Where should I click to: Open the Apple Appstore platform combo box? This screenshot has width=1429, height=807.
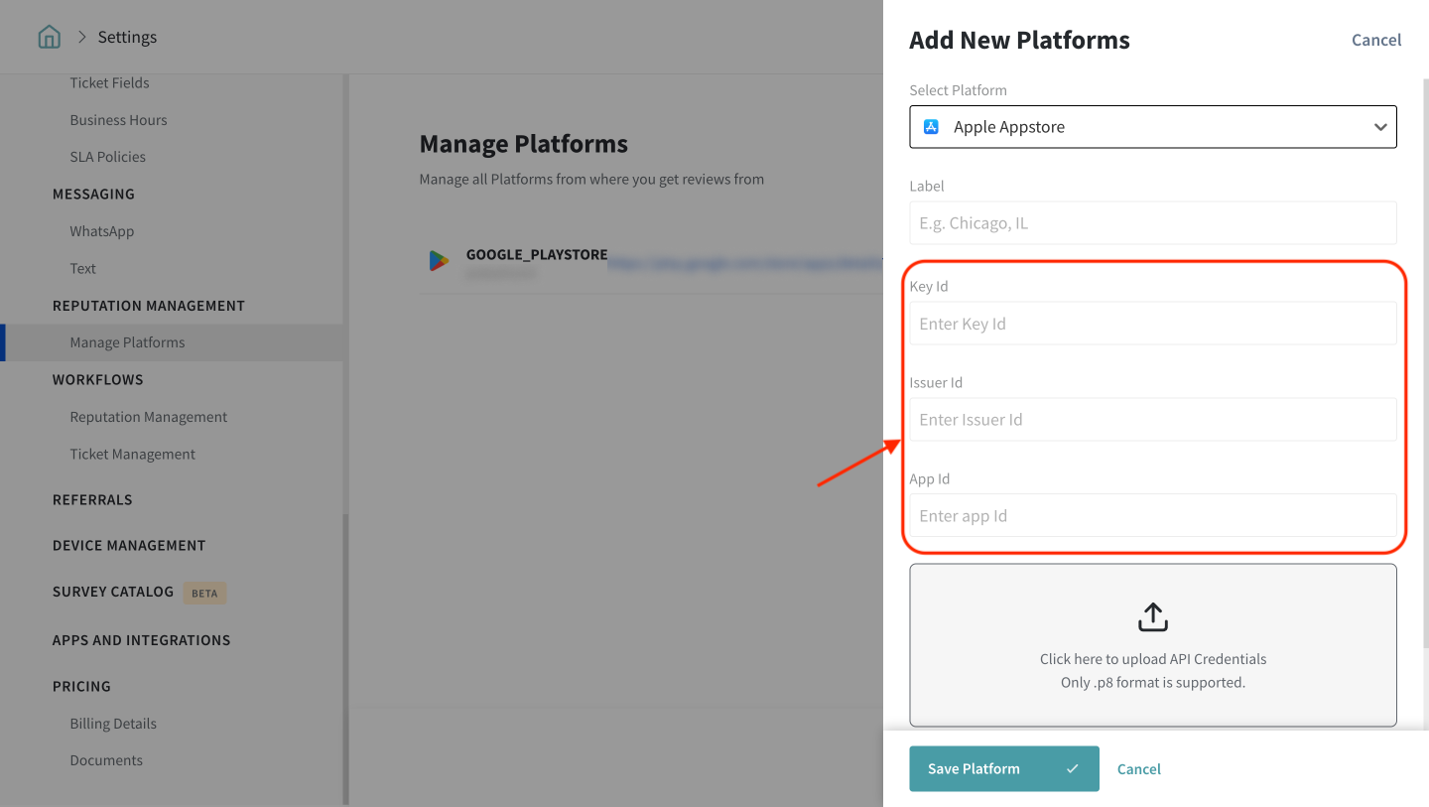pos(1151,127)
